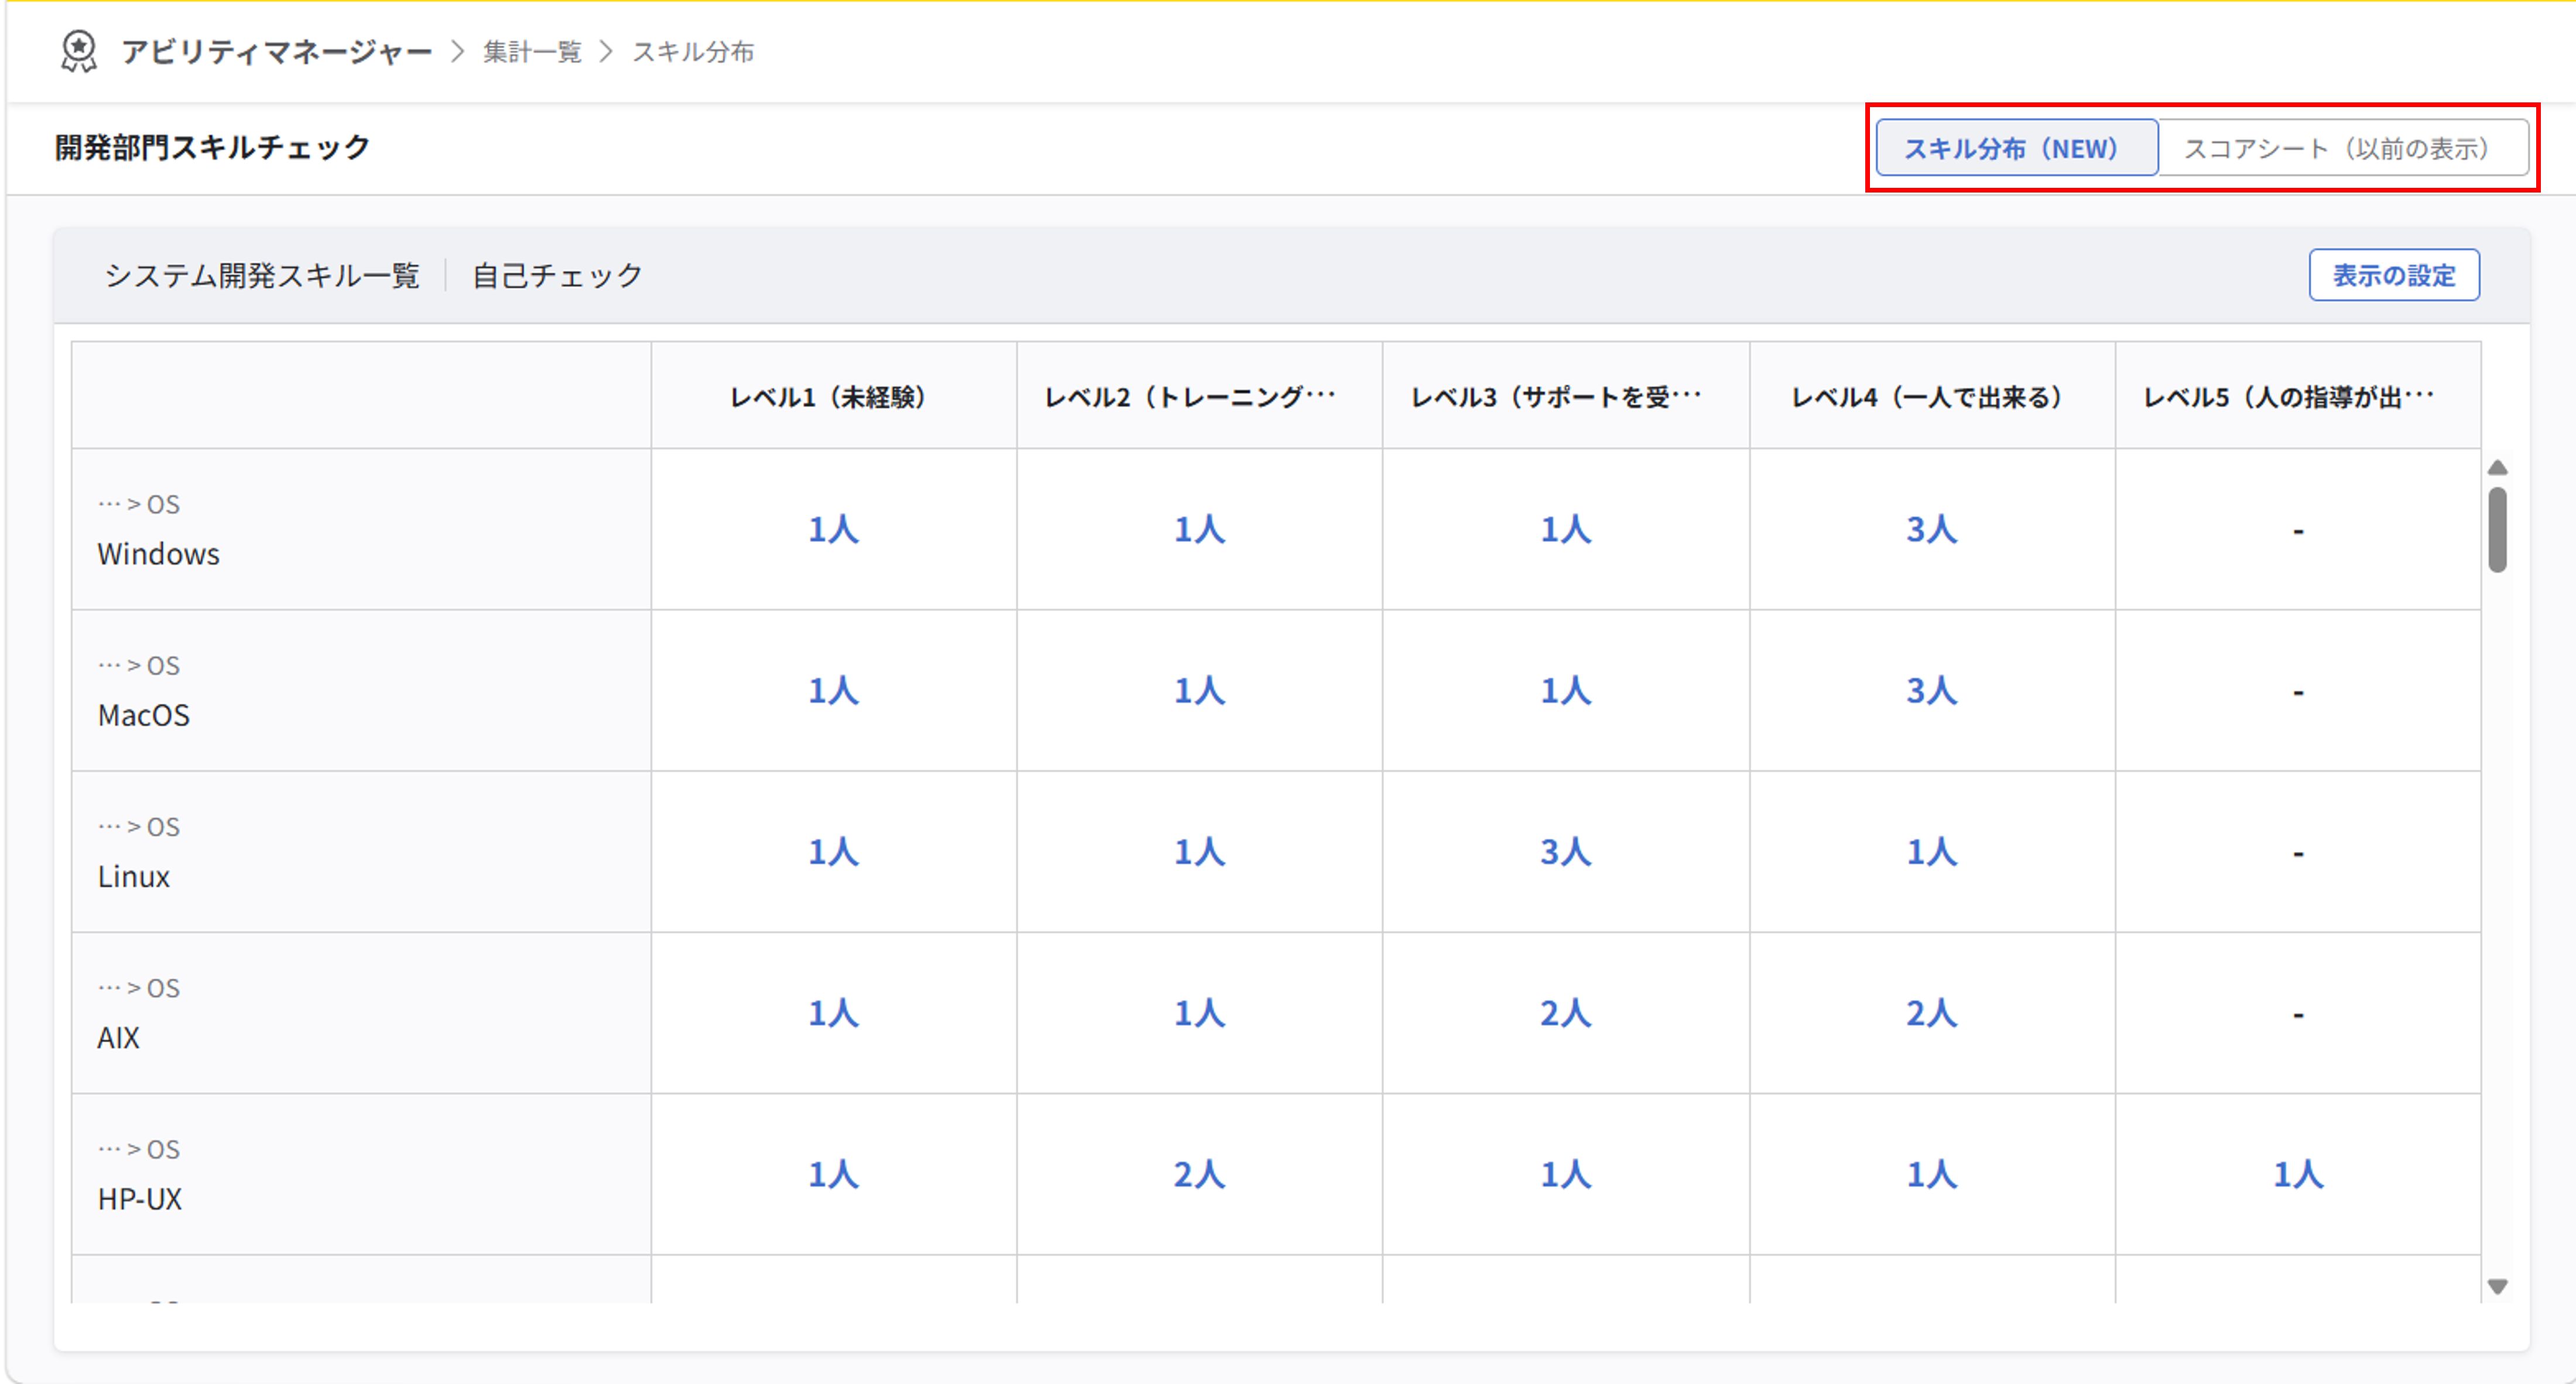Viewport: 2576px width, 1384px height.
Task: Click the レベル4（一人で出来る）column header
Action: [1932, 397]
